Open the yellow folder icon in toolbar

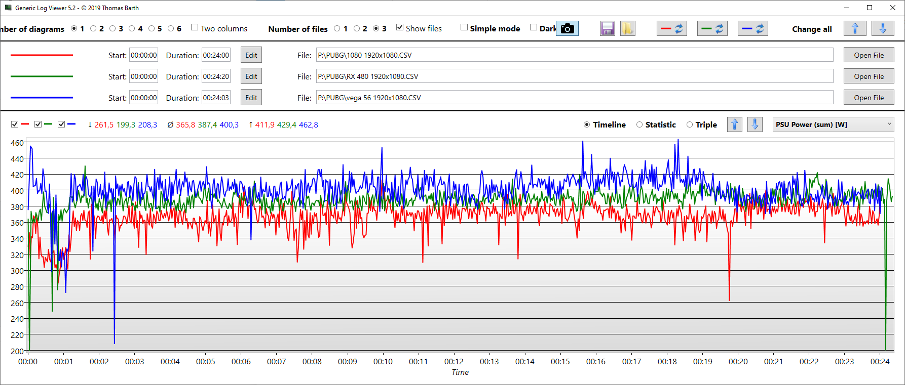(x=627, y=29)
